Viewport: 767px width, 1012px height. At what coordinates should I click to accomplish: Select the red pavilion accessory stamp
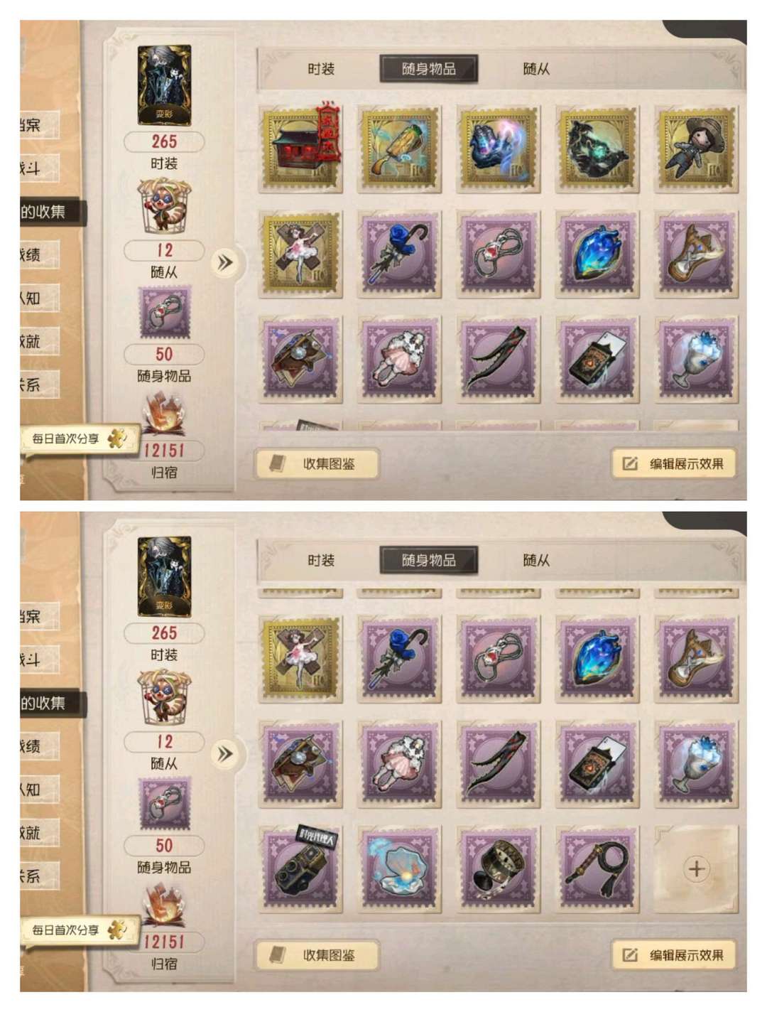pyautogui.click(x=301, y=149)
